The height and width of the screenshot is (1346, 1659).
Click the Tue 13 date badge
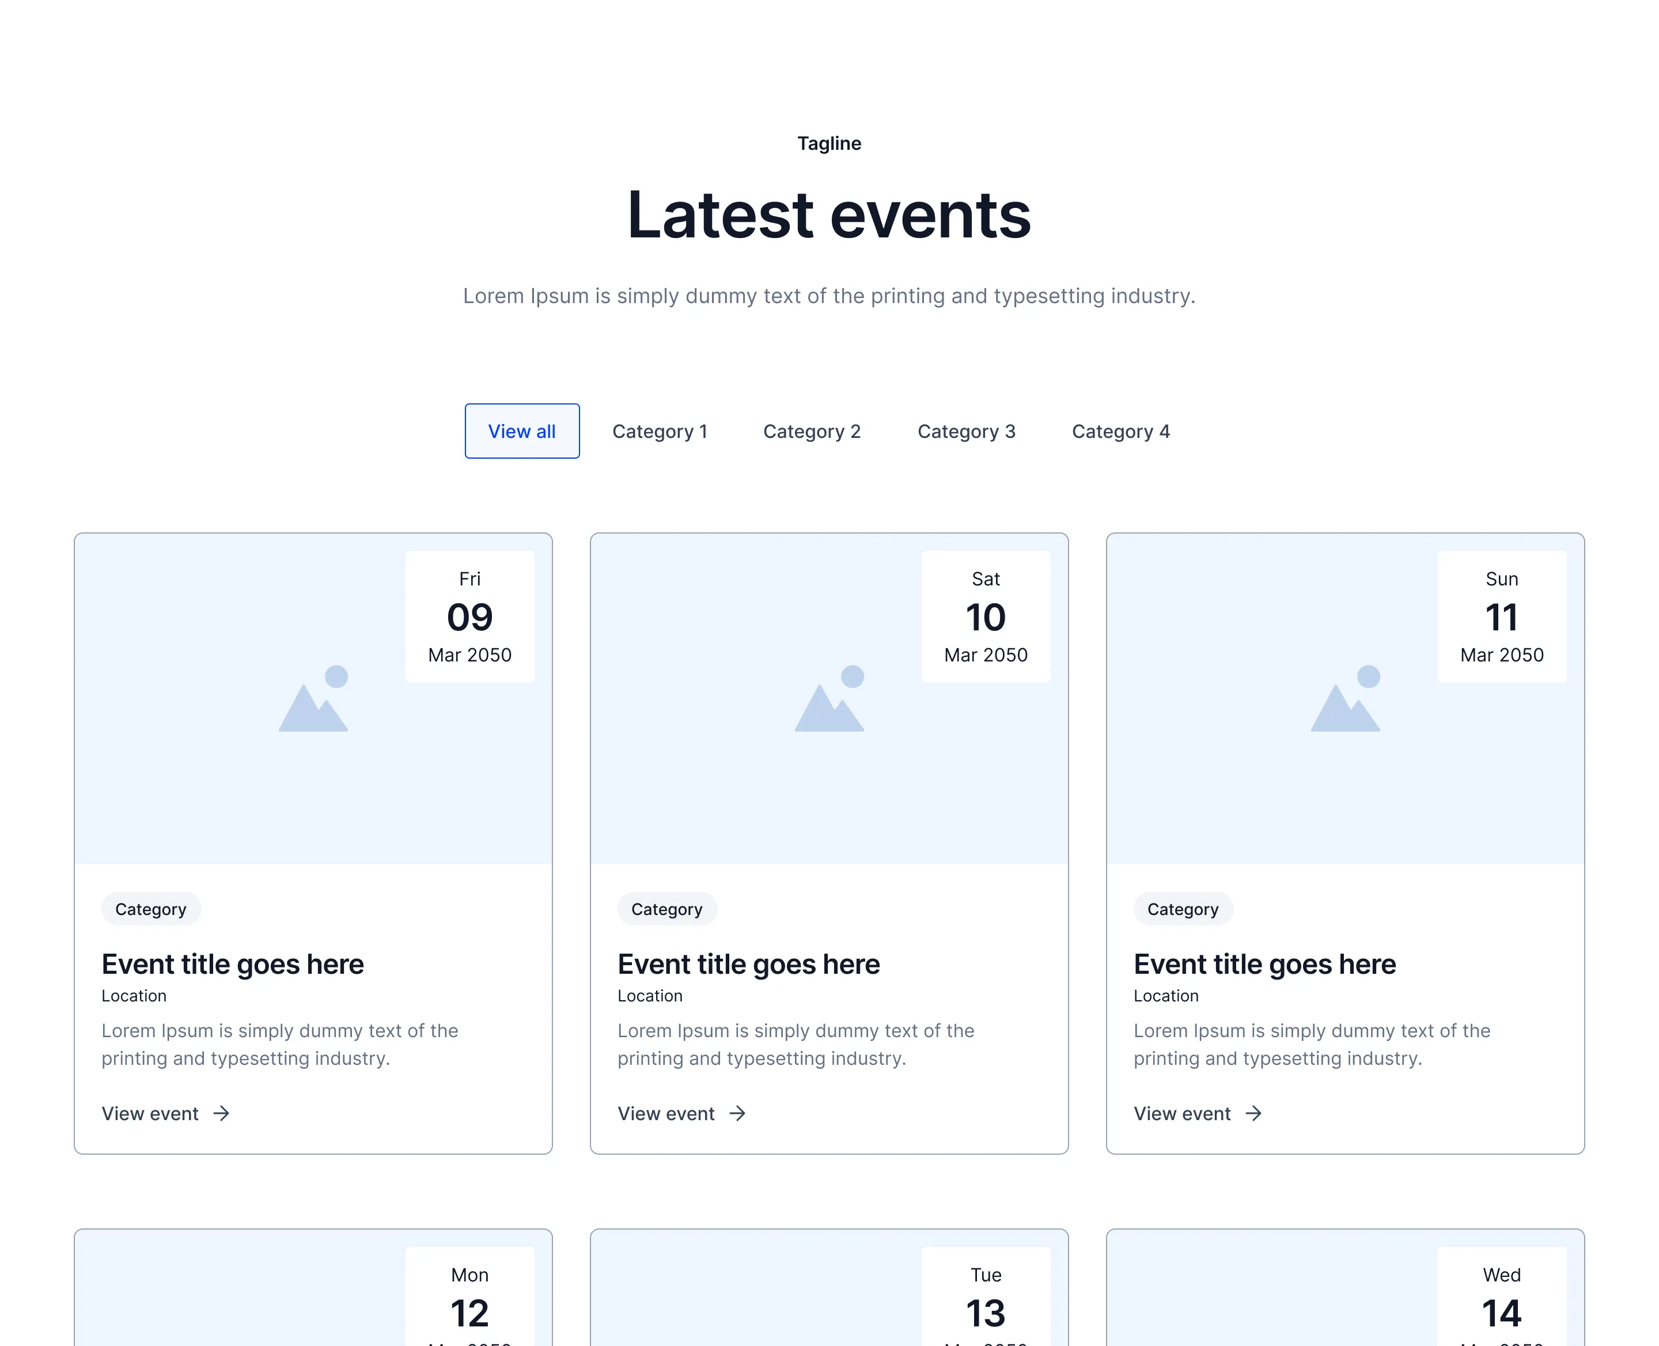986,1297
